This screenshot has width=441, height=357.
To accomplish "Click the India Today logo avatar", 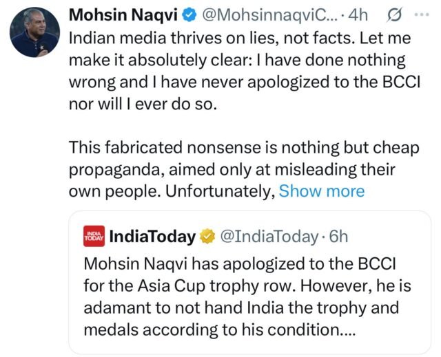I will [x=94, y=237].
